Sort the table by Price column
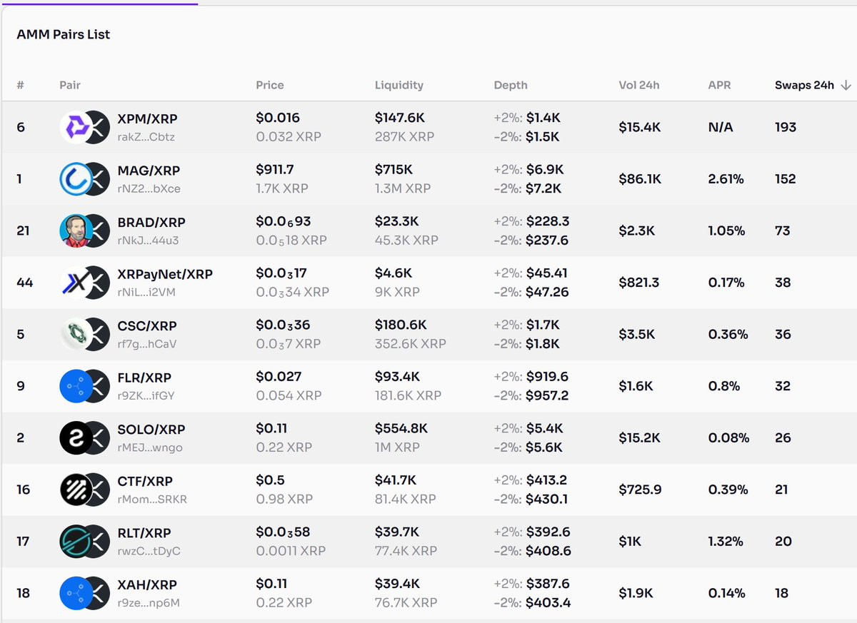This screenshot has width=857, height=623. click(x=270, y=85)
